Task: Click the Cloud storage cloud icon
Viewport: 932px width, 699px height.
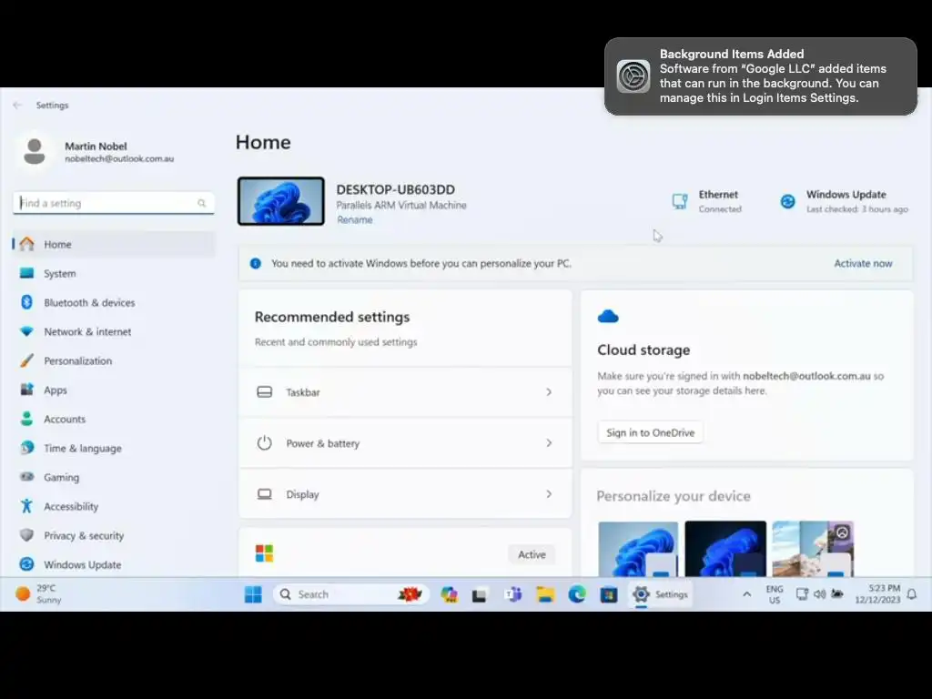Action: [x=608, y=317]
